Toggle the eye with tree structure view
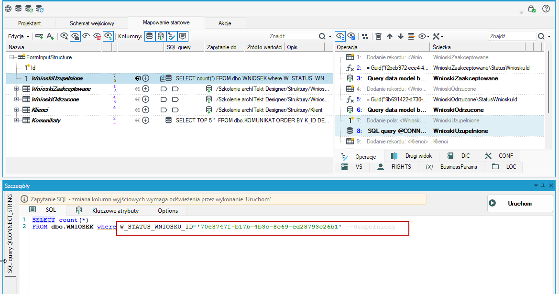This screenshot has width=559, height=294. coord(340,36)
